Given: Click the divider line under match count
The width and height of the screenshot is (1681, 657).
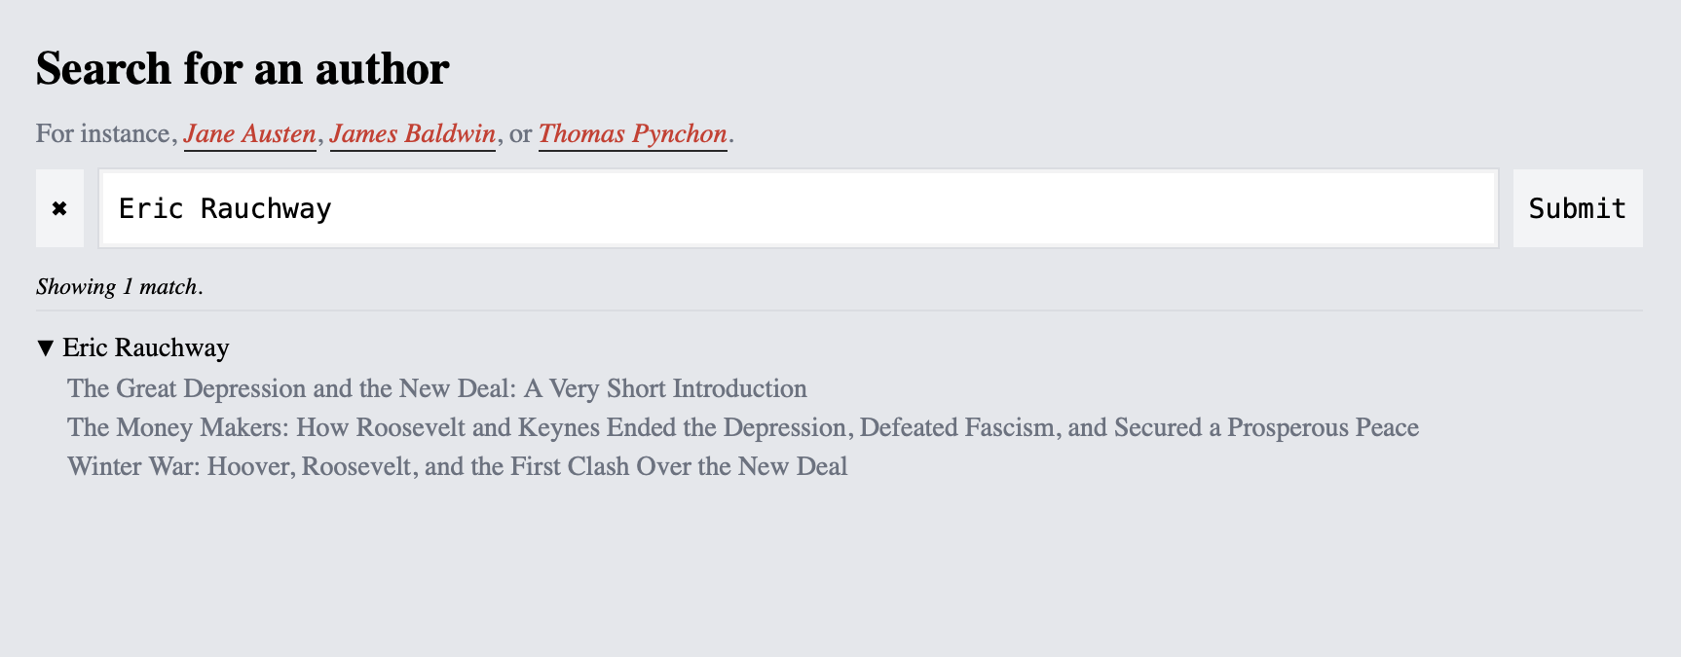Looking at the screenshot, I should pyautogui.click(x=840, y=310).
